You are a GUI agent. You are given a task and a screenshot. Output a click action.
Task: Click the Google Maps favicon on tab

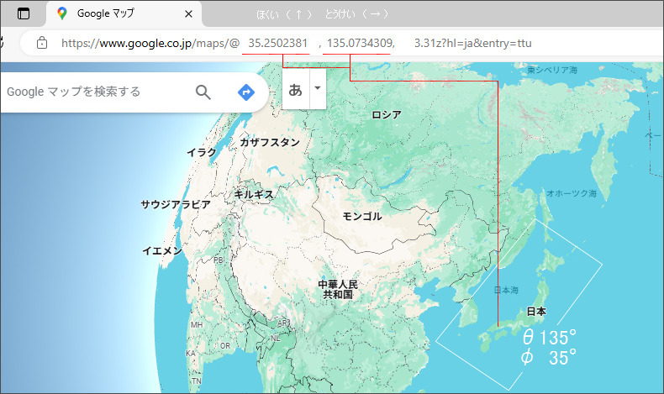point(62,14)
